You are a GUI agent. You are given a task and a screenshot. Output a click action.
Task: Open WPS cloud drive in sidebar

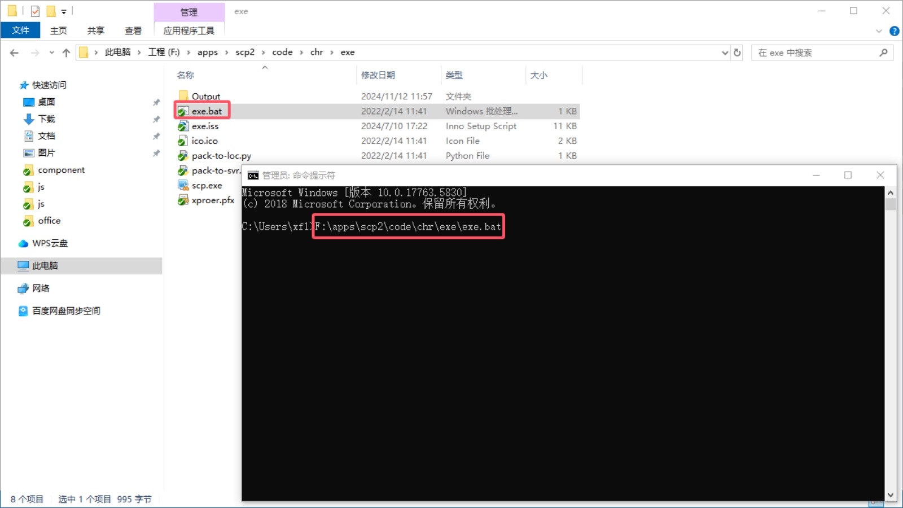tap(50, 243)
